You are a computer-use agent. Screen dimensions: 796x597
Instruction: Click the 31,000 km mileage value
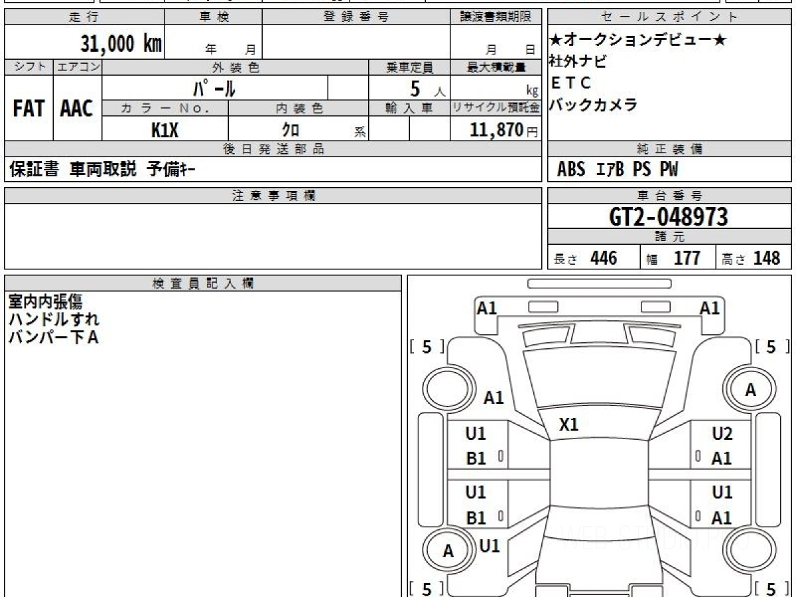click(121, 43)
